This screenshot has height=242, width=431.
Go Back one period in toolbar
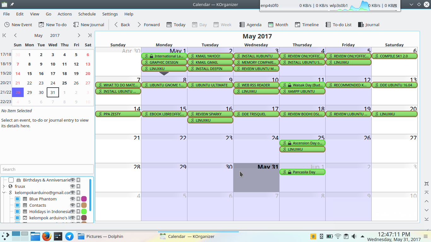click(x=122, y=25)
